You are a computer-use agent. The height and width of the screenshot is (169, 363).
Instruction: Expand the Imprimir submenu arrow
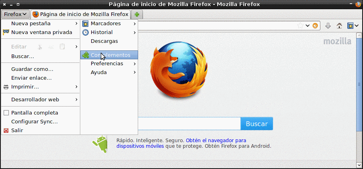coord(76,87)
